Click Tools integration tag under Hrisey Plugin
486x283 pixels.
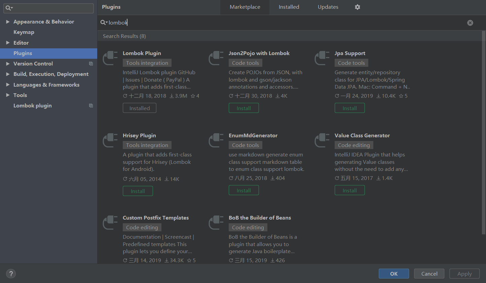coord(147,145)
